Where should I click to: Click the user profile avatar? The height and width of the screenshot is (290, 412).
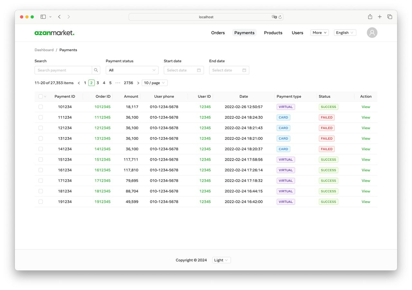coord(372,33)
